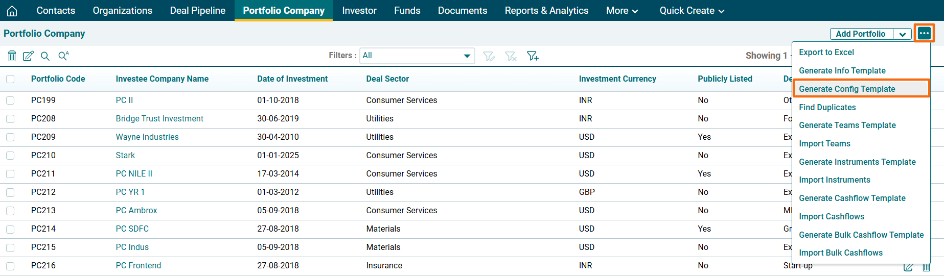The width and height of the screenshot is (944, 277).
Task: Open search with the plain magnifier icon
Action: click(x=45, y=56)
